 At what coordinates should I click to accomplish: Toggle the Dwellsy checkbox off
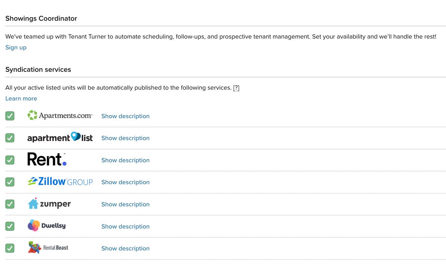click(10, 226)
